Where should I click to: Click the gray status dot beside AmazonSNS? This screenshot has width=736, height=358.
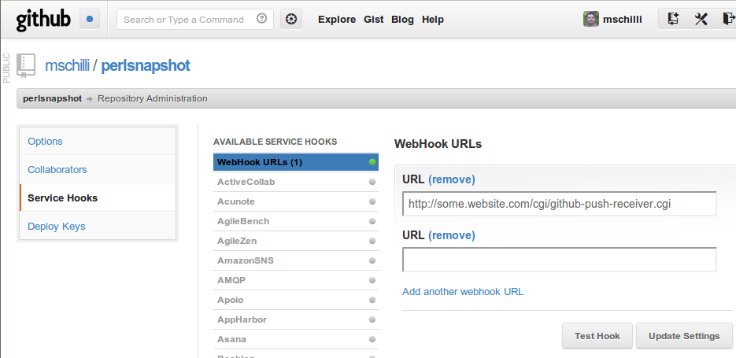[372, 260]
